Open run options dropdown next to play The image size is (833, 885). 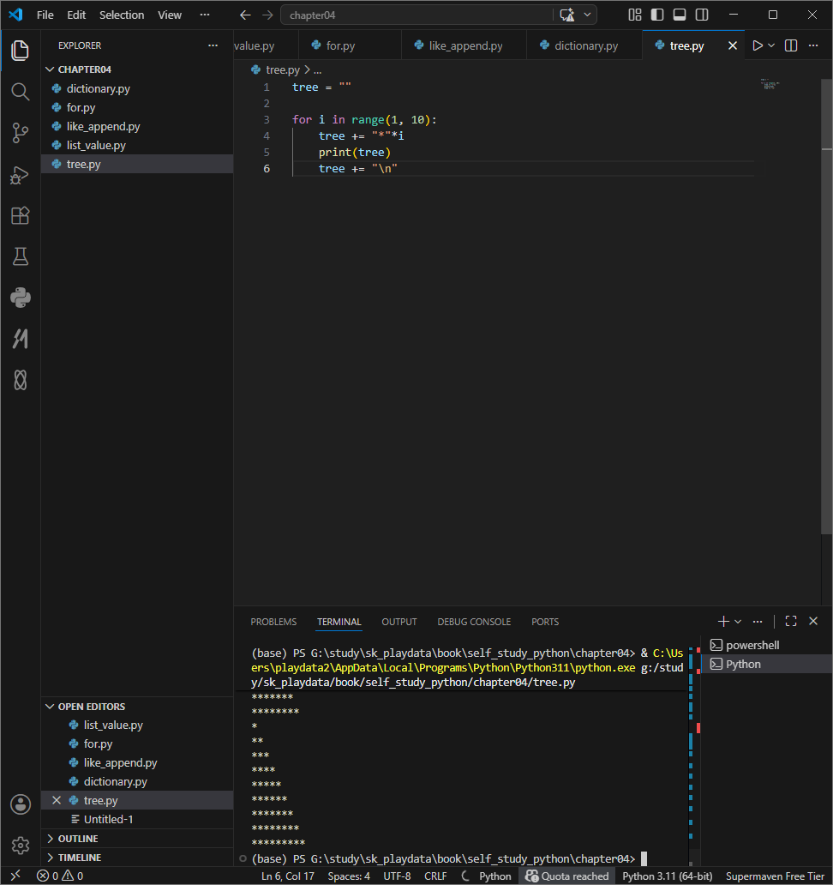pyautogui.click(x=771, y=45)
